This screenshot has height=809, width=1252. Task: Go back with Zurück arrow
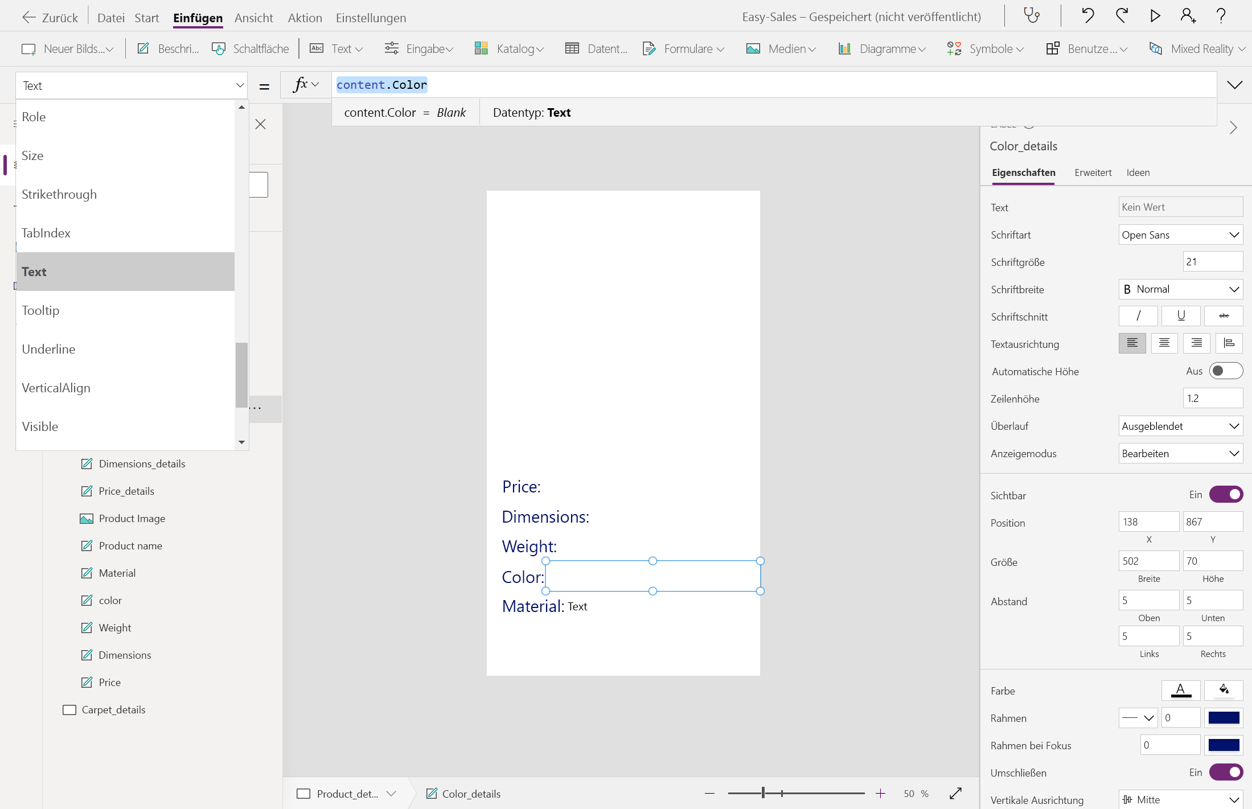[50, 18]
